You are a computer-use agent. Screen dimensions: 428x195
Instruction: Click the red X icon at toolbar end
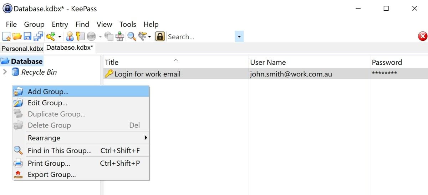click(x=423, y=36)
